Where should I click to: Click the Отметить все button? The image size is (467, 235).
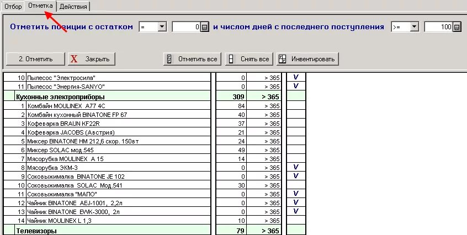(193, 59)
